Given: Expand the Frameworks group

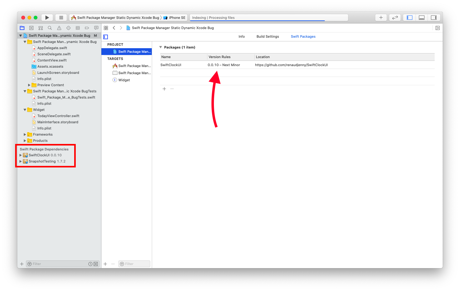Looking at the screenshot, I should click(25, 134).
